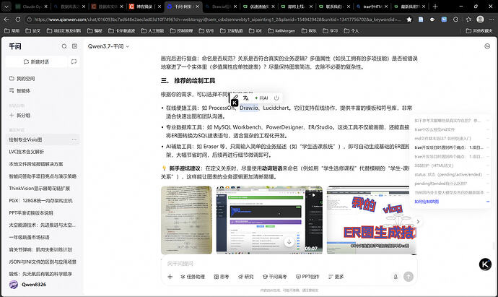This screenshot has width=498, height=297.
Task: Switch to the 联系我们 browser tab
Action: (x=334, y=7)
